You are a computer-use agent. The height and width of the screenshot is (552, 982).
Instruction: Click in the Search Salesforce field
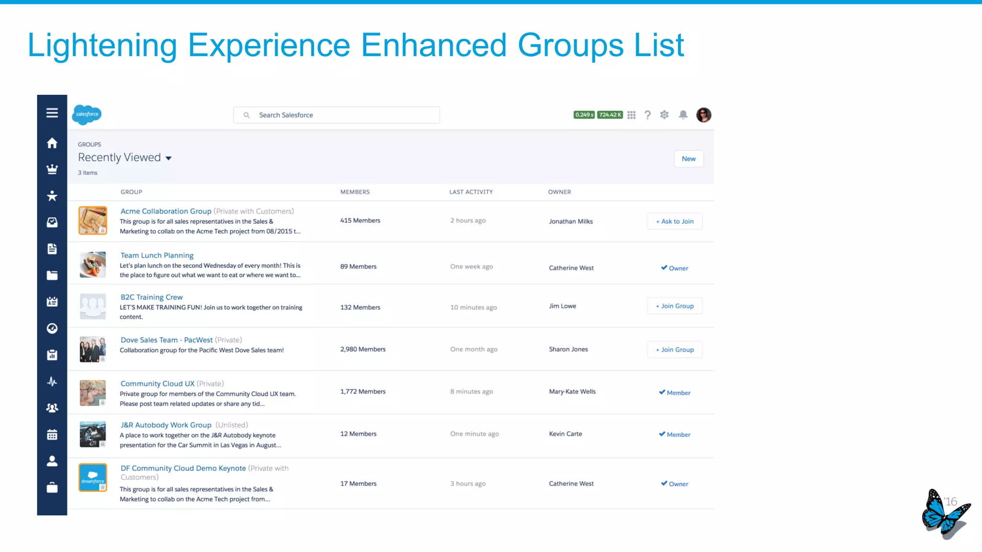(x=337, y=115)
